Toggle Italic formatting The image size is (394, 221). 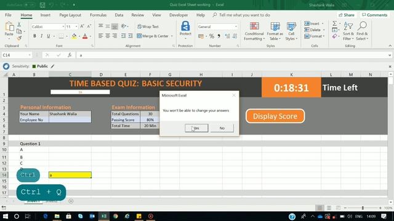(x=41, y=36)
